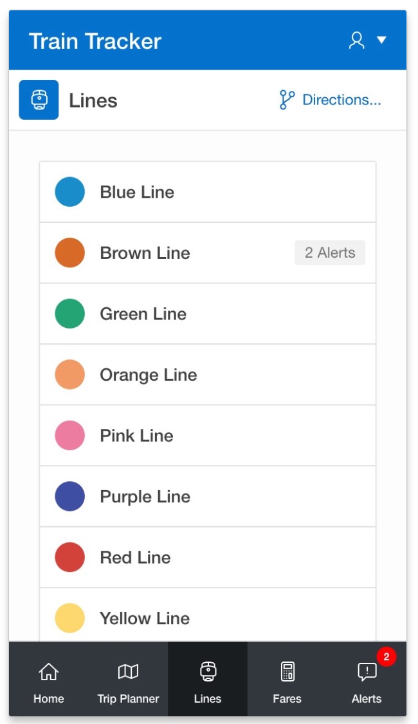
Task: Click the 2 Alerts badge on Brown Line
Action: 330,253
